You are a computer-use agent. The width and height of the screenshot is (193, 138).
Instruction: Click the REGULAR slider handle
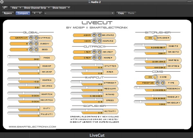click(x=87, y=88)
